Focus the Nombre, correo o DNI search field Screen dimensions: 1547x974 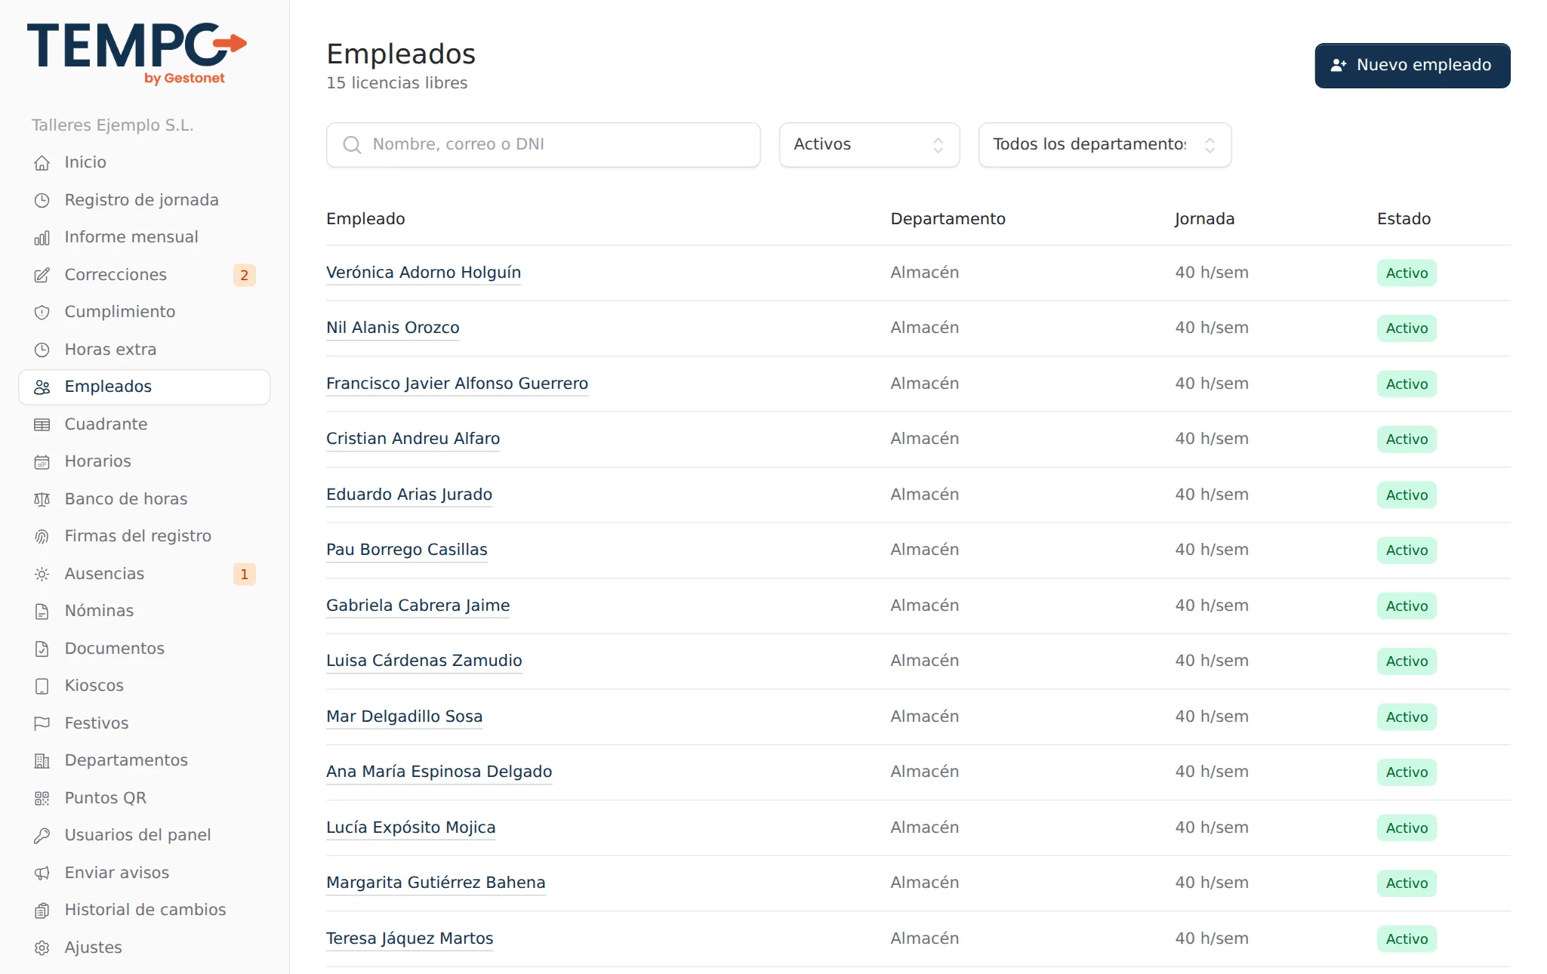point(543,145)
